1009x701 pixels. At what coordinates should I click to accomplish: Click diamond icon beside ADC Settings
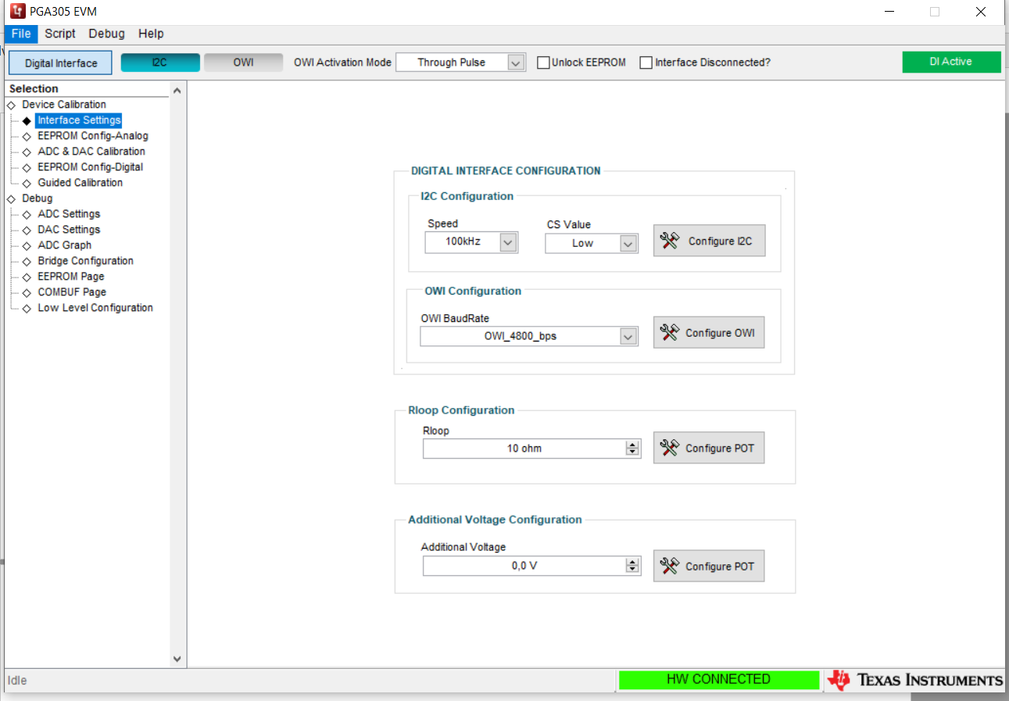(x=27, y=214)
